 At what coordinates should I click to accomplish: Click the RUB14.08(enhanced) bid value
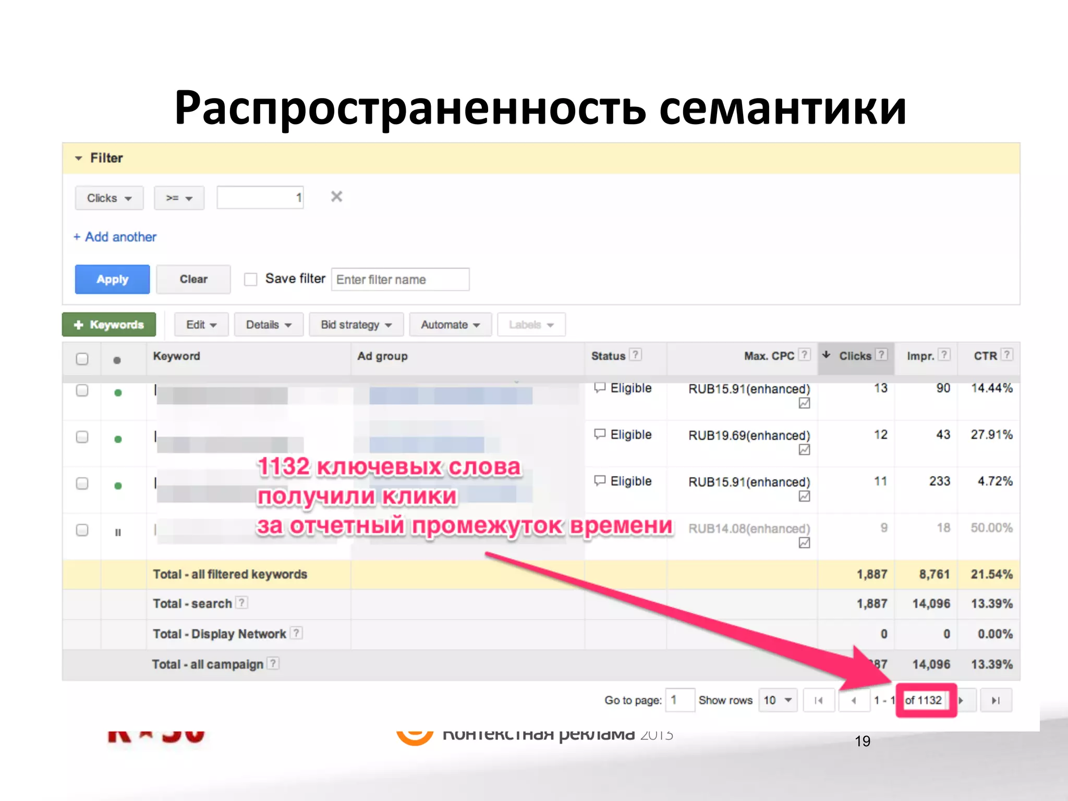point(749,529)
